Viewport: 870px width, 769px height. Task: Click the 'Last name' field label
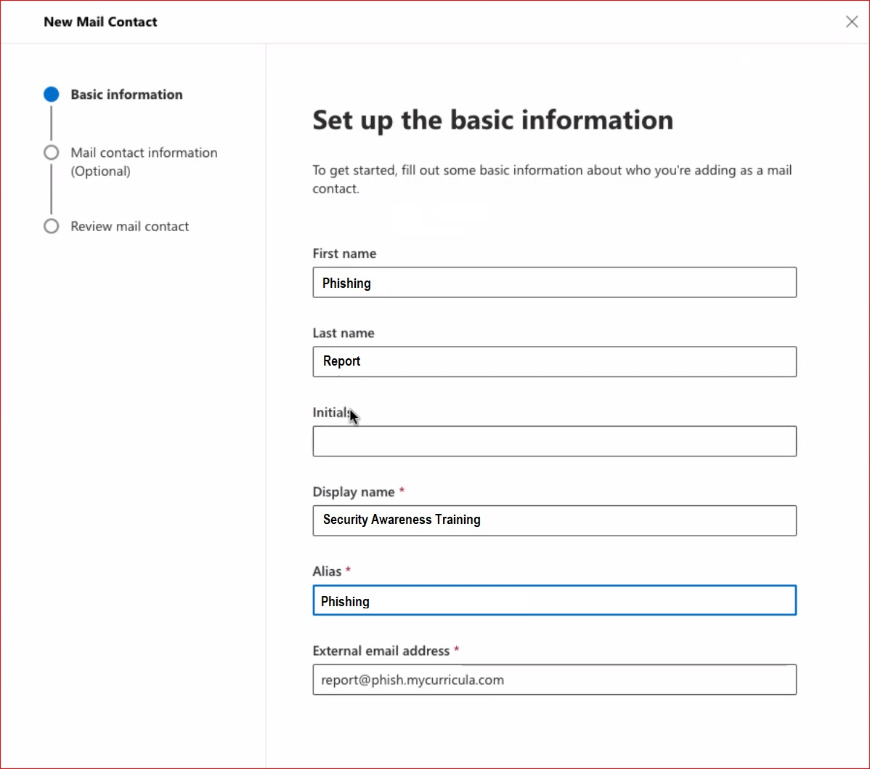point(343,333)
